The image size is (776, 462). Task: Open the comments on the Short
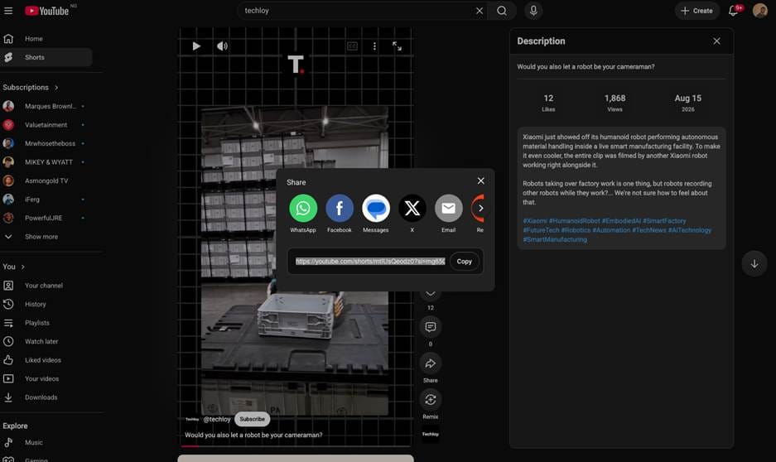tap(431, 327)
